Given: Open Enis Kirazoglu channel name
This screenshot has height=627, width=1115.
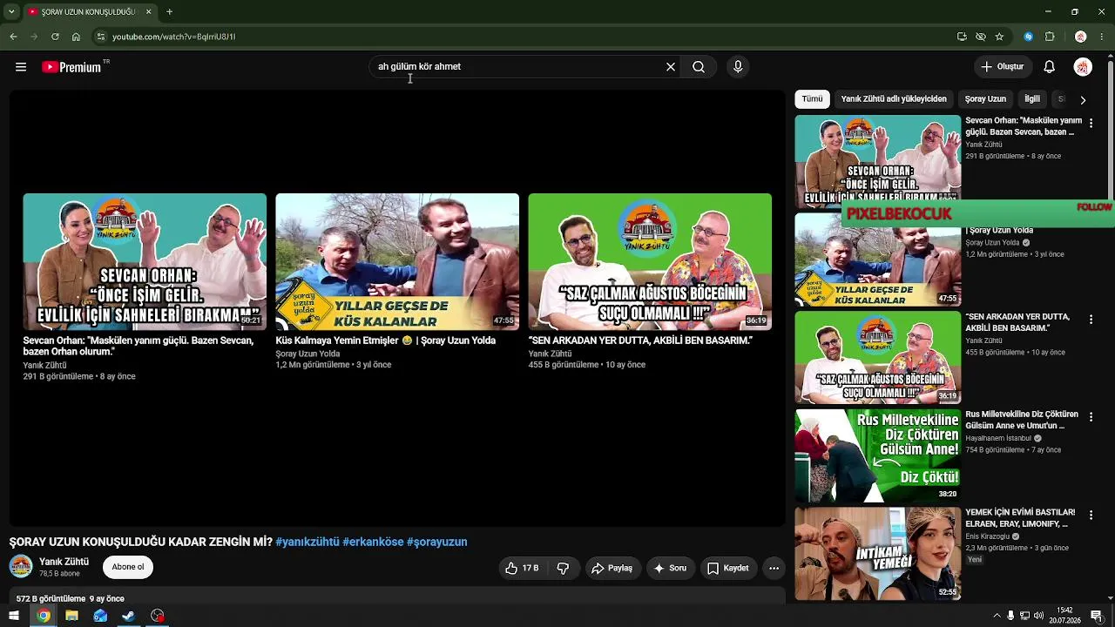Looking at the screenshot, I should point(987,536).
